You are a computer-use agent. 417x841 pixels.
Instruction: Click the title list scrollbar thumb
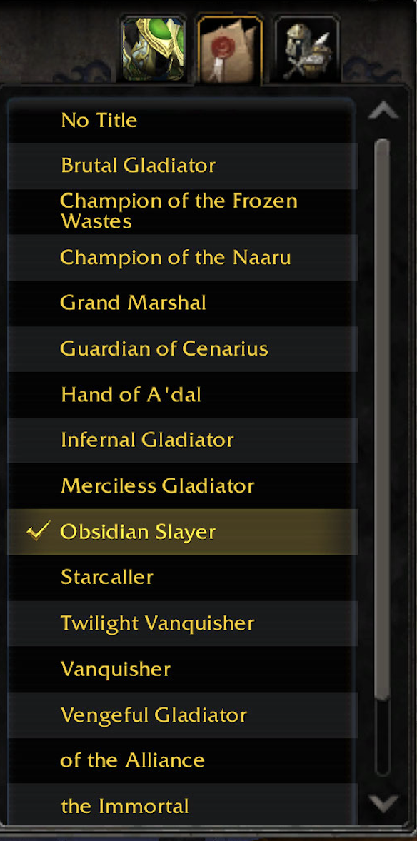tap(382, 419)
